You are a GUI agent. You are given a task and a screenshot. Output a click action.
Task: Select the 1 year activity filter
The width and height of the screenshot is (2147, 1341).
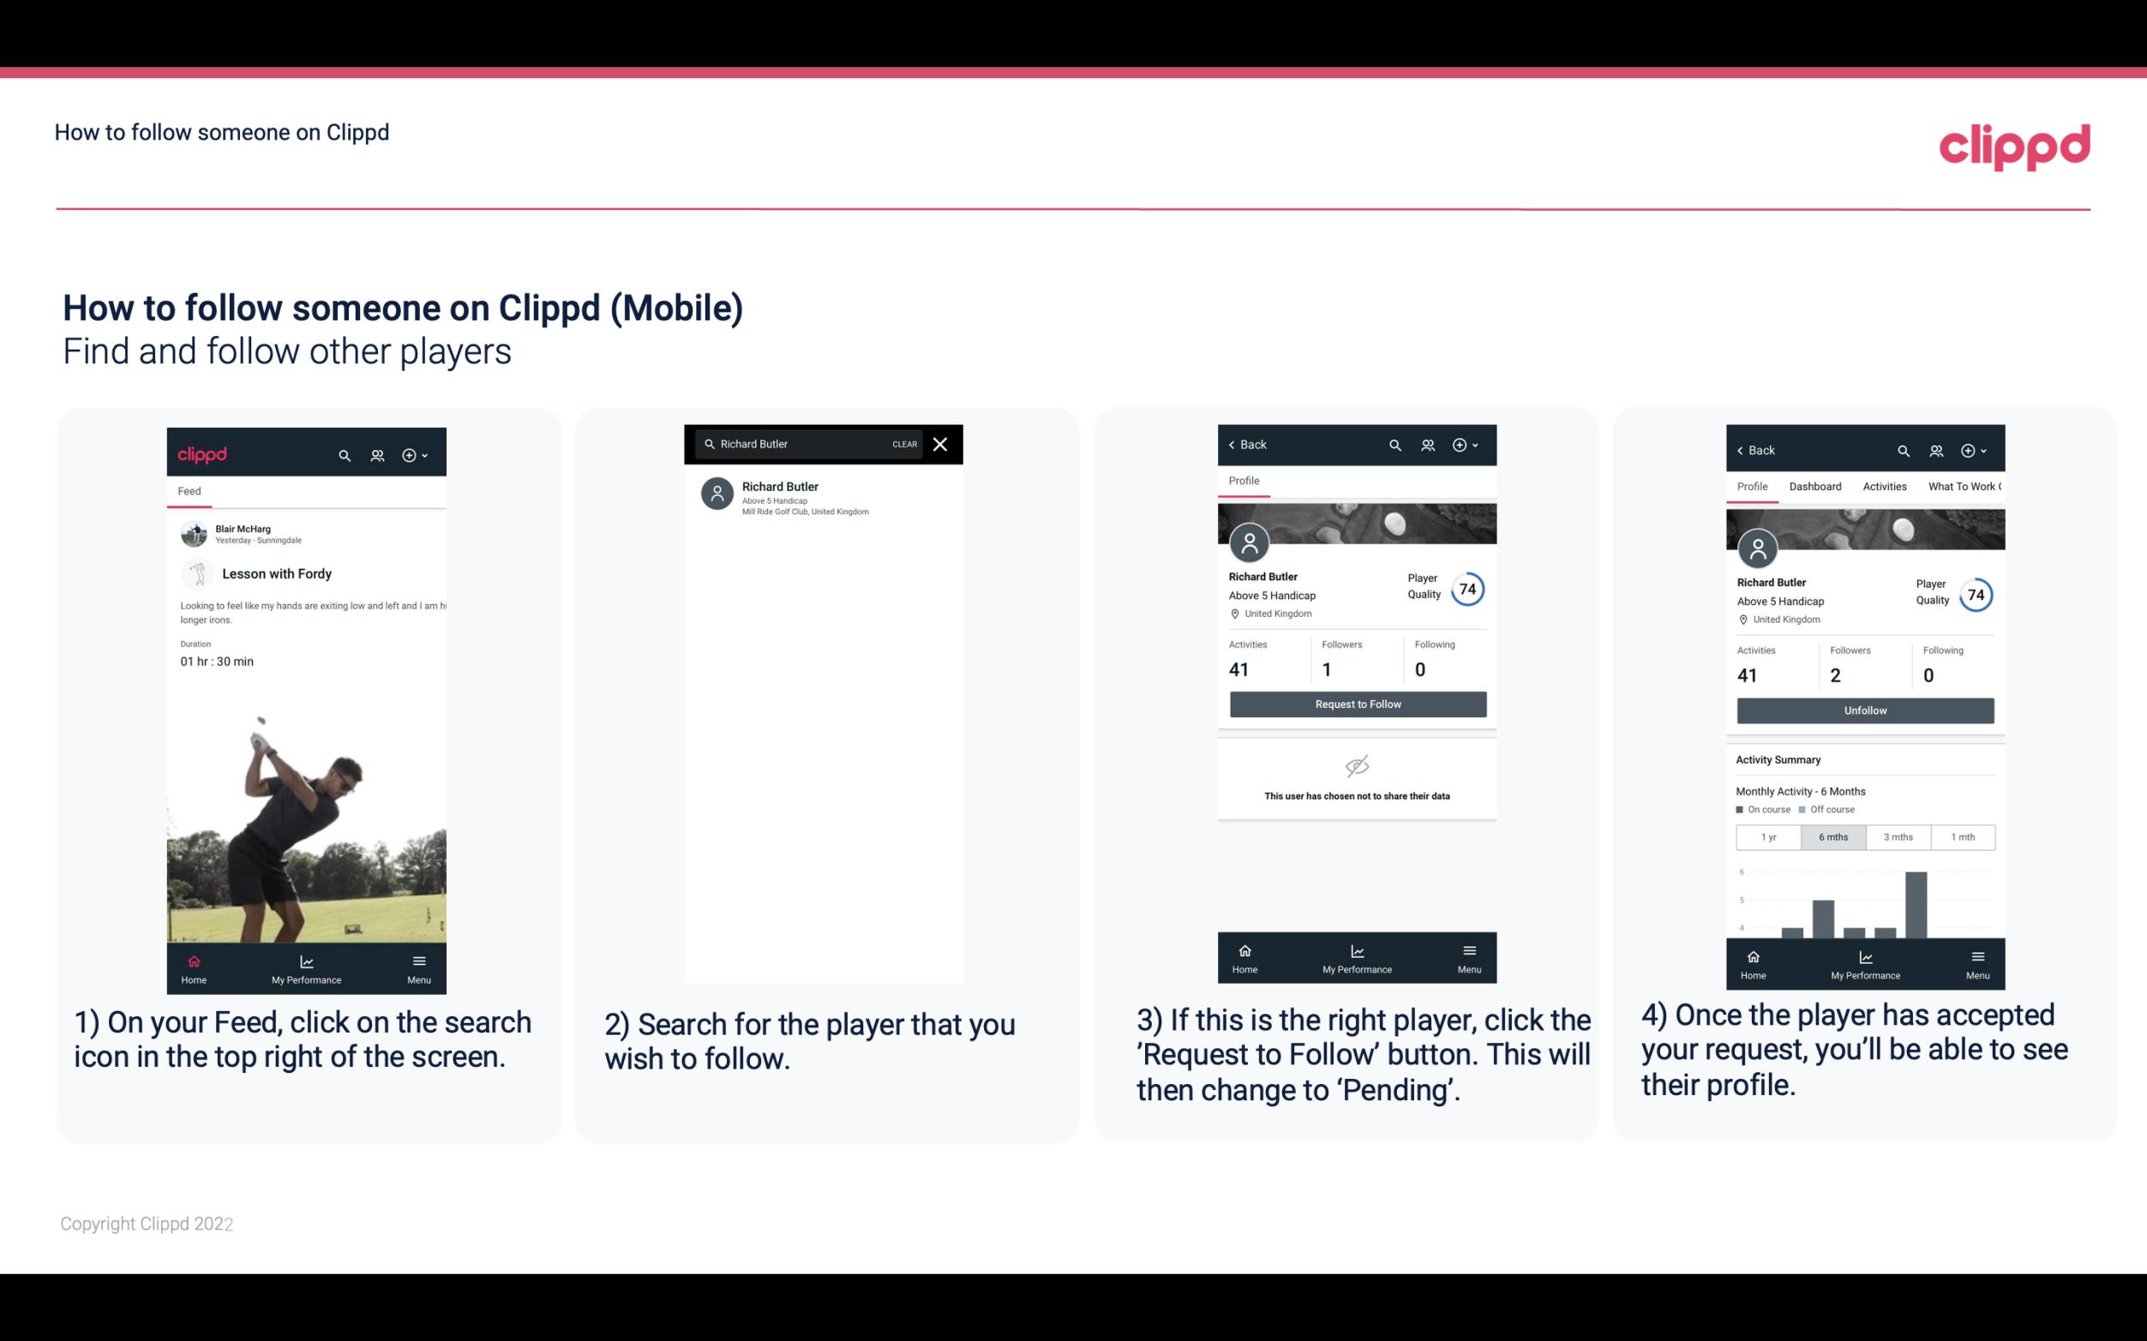[1767, 835]
